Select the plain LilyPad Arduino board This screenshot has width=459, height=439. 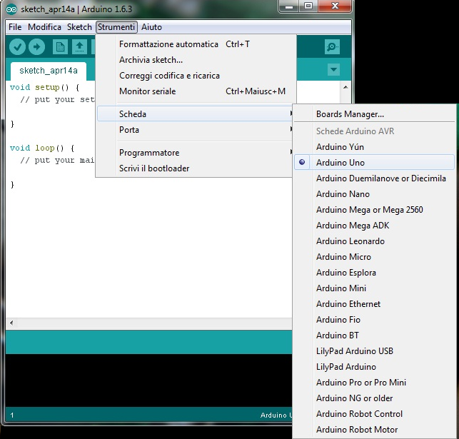(x=374, y=367)
